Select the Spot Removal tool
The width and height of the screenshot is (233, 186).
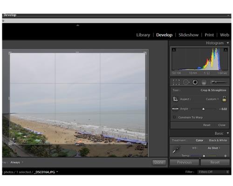point(186,82)
